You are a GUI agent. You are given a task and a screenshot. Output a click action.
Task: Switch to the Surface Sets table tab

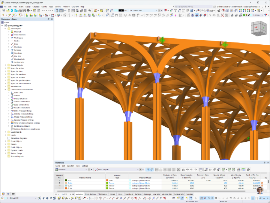pos(179,194)
